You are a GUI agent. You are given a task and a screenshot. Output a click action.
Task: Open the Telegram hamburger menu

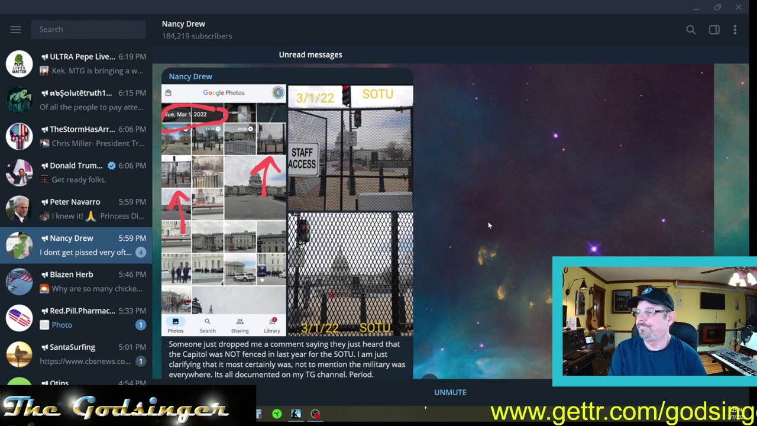[x=15, y=30]
